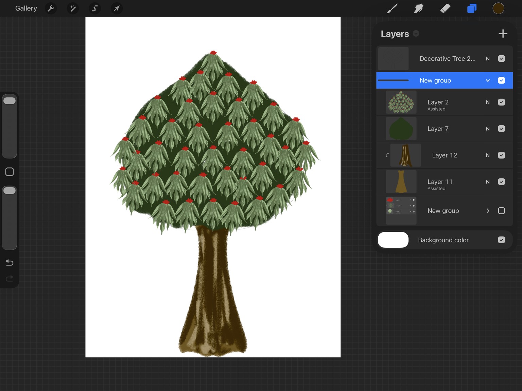The height and width of the screenshot is (391, 522).
Task: Undo the last action
Action: tap(10, 262)
